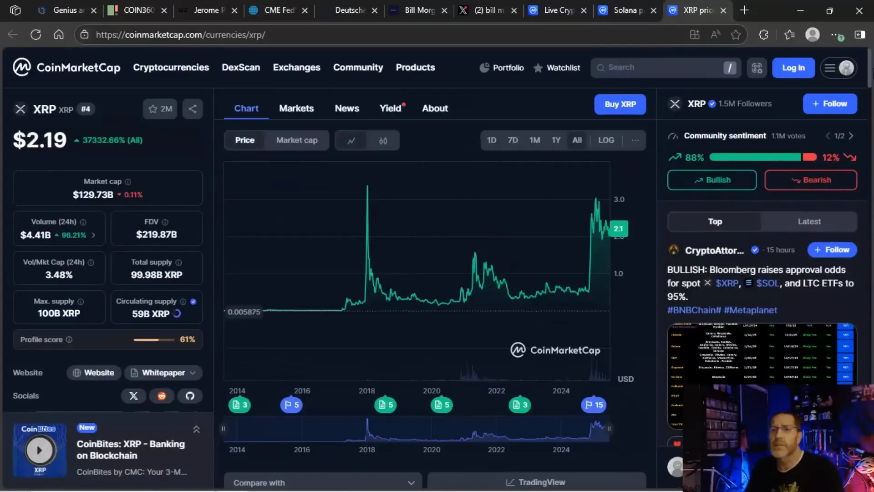
Task: Open the QR scanner icon beside search
Action: (x=757, y=68)
